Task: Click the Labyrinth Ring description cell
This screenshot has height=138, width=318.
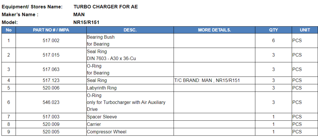Action: (x=102, y=88)
